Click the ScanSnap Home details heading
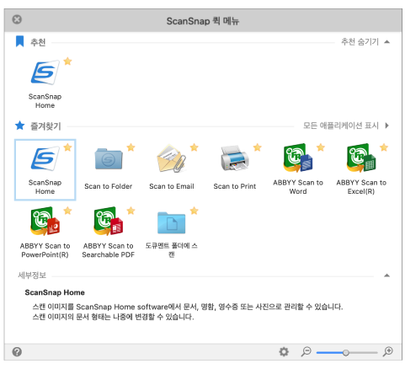Screen dimensions: 405x369 pyautogui.click(x=55, y=292)
